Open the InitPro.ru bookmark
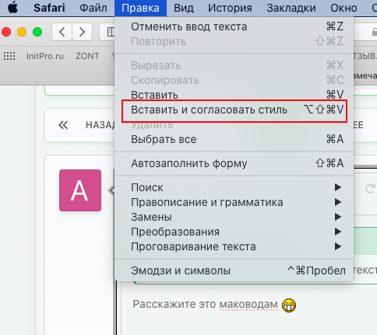This screenshot has height=335, width=377. 45,56
